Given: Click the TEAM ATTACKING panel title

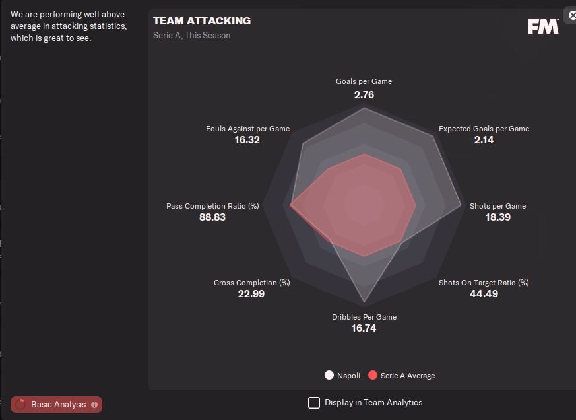Looking at the screenshot, I should pos(202,20).
